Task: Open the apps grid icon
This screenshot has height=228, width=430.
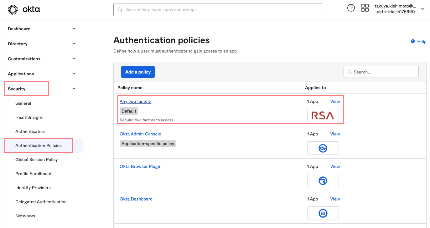Action: click(365, 8)
